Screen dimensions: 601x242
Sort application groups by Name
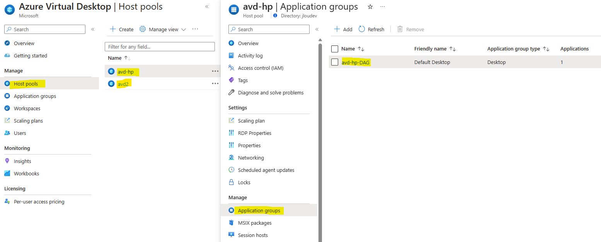pos(353,49)
